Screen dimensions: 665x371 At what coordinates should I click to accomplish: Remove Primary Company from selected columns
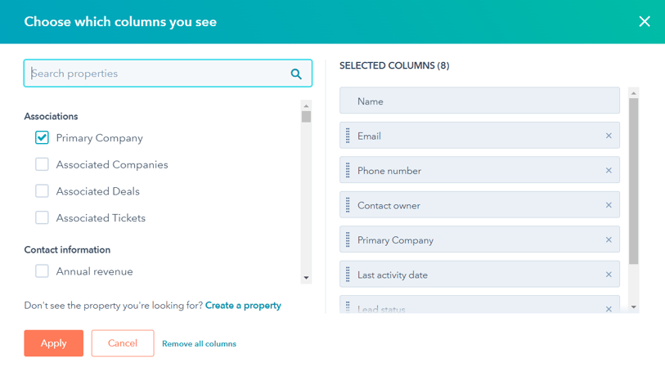point(609,239)
